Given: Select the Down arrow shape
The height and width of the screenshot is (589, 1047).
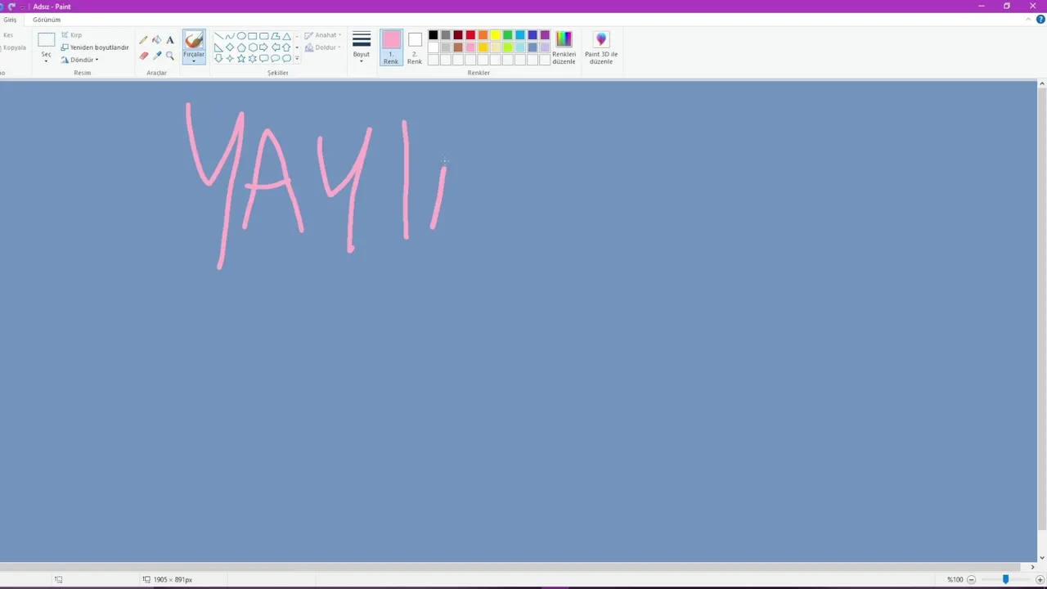Looking at the screenshot, I should tap(218, 58).
